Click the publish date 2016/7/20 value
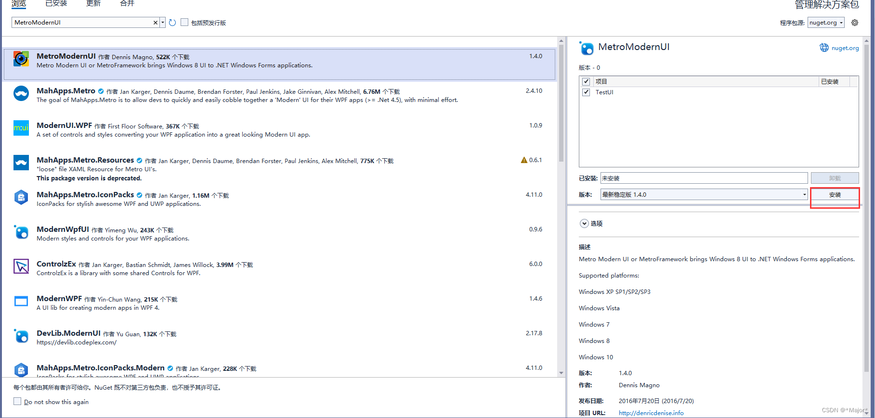The height and width of the screenshot is (418, 875). (656, 401)
